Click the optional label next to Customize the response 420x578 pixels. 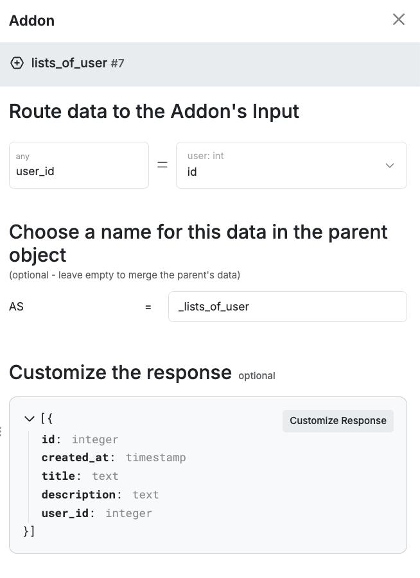[x=257, y=376]
